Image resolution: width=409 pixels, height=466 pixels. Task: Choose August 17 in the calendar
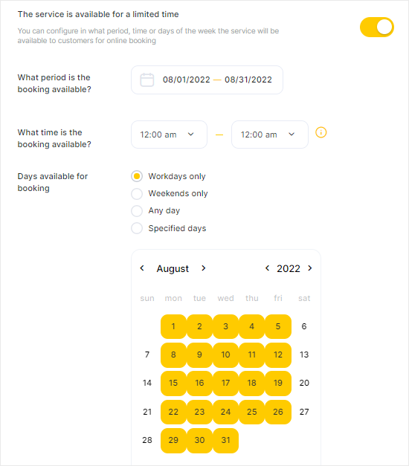(x=226, y=383)
